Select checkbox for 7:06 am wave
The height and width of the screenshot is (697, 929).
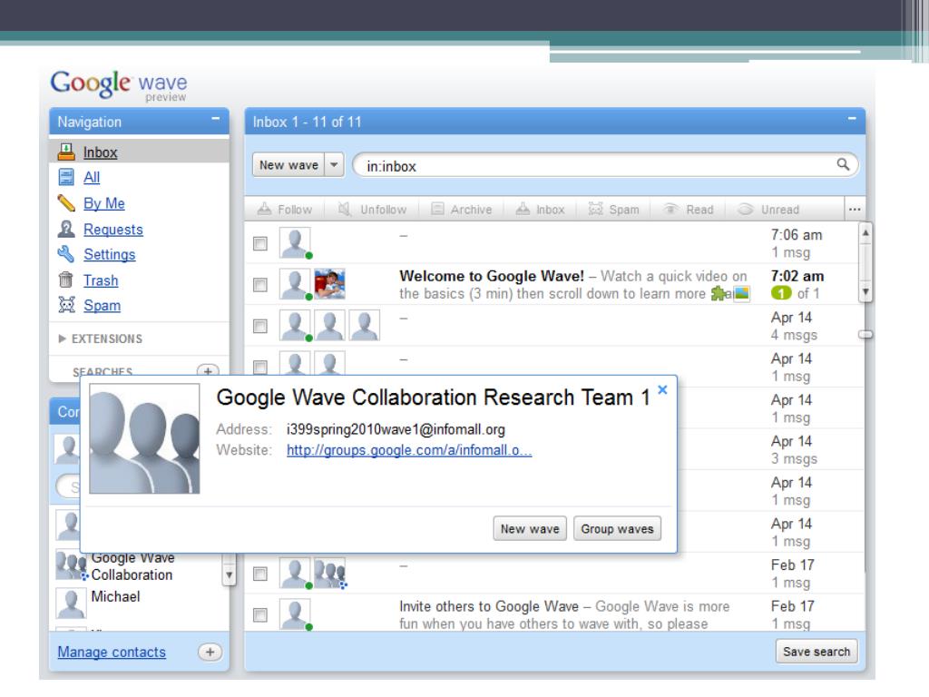[x=259, y=243]
